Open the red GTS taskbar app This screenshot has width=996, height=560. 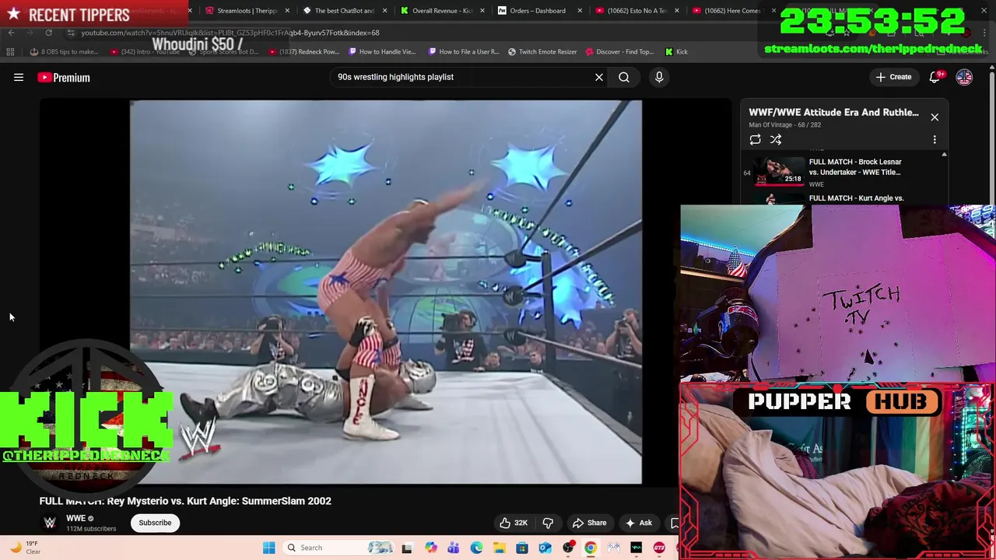[x=659, y=548]
